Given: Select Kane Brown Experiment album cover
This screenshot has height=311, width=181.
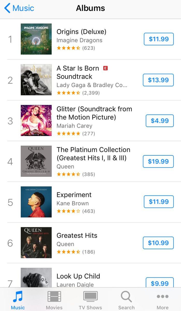Looking at the screenshot, I should tap(36, 202).
